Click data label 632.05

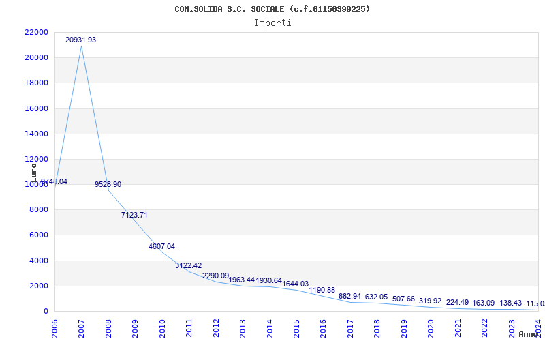pyautogui.click(x=377, y=297)
